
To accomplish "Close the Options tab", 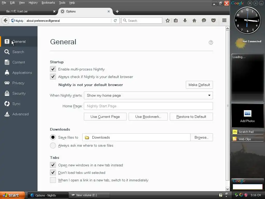I will tap(109, 11).
